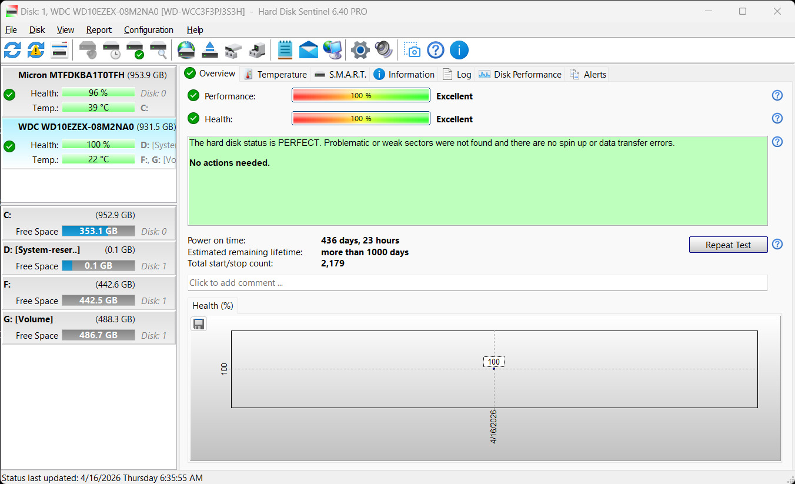The image size is (795, 484).
Task: Click the blue info circle toolbar icon
Action: click(459, 50)
